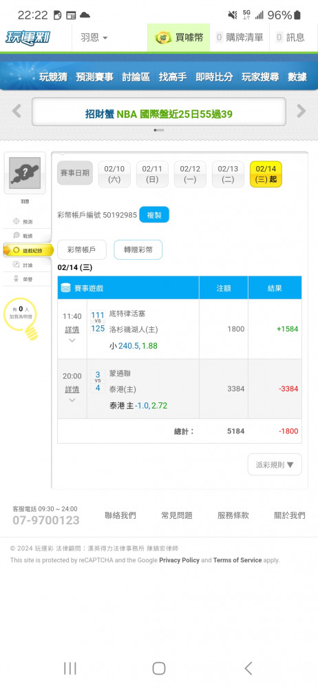Select date tab 02/11 (日)

tap(152, 174)
